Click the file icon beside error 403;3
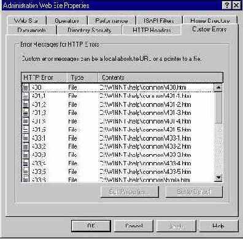This screenshot has height=239, width=243. 25,155
